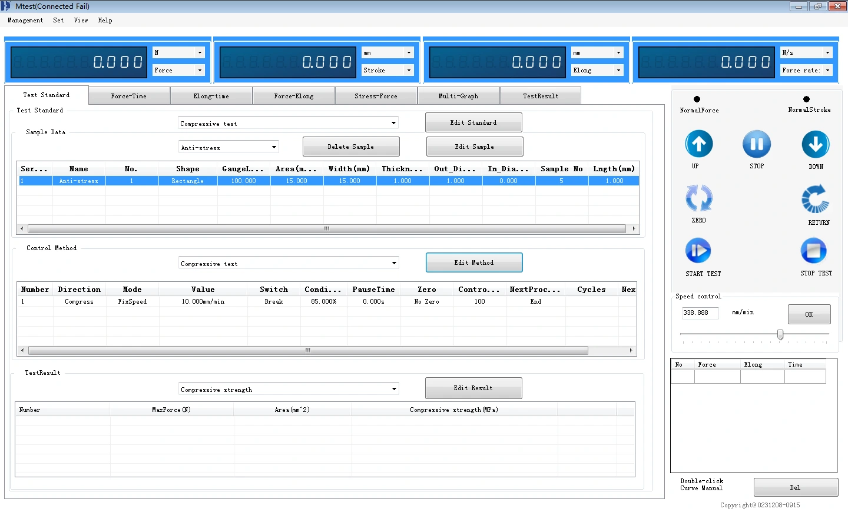Click the No Zero cell
The height and width of the screenshot is (512, 848).
427,301
